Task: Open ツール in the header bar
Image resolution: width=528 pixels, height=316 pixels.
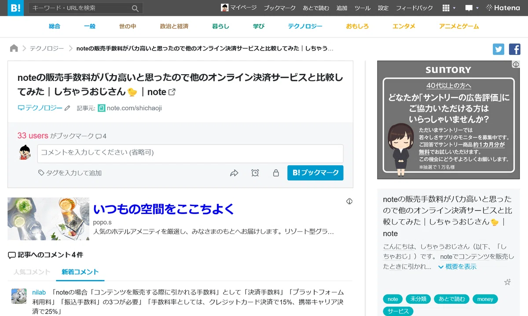Action: 363,8
